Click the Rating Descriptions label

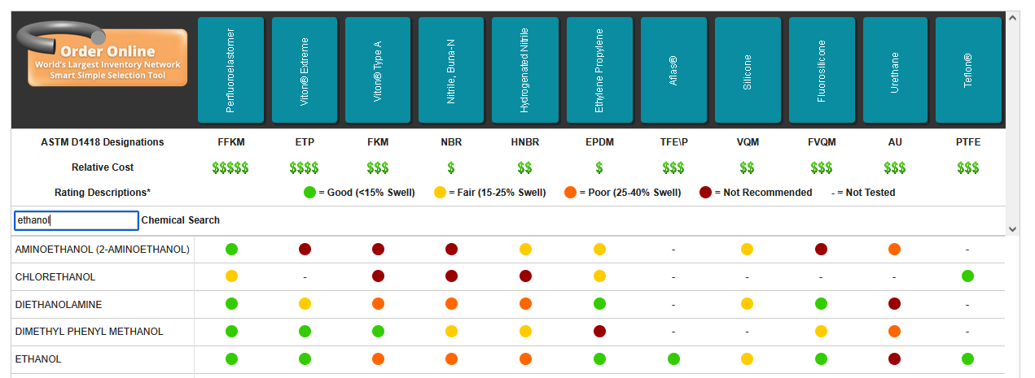[103, 193]
